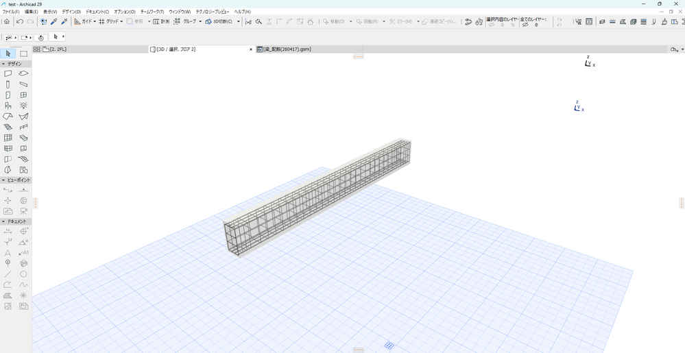Open the デザイン(D) menu

pos(71,12)
